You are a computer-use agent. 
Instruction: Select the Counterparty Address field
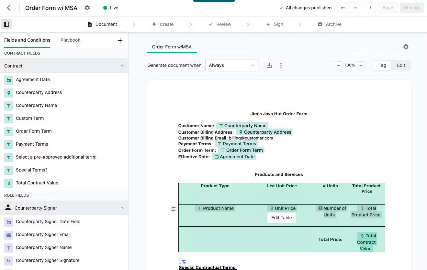tap(39, 92)
